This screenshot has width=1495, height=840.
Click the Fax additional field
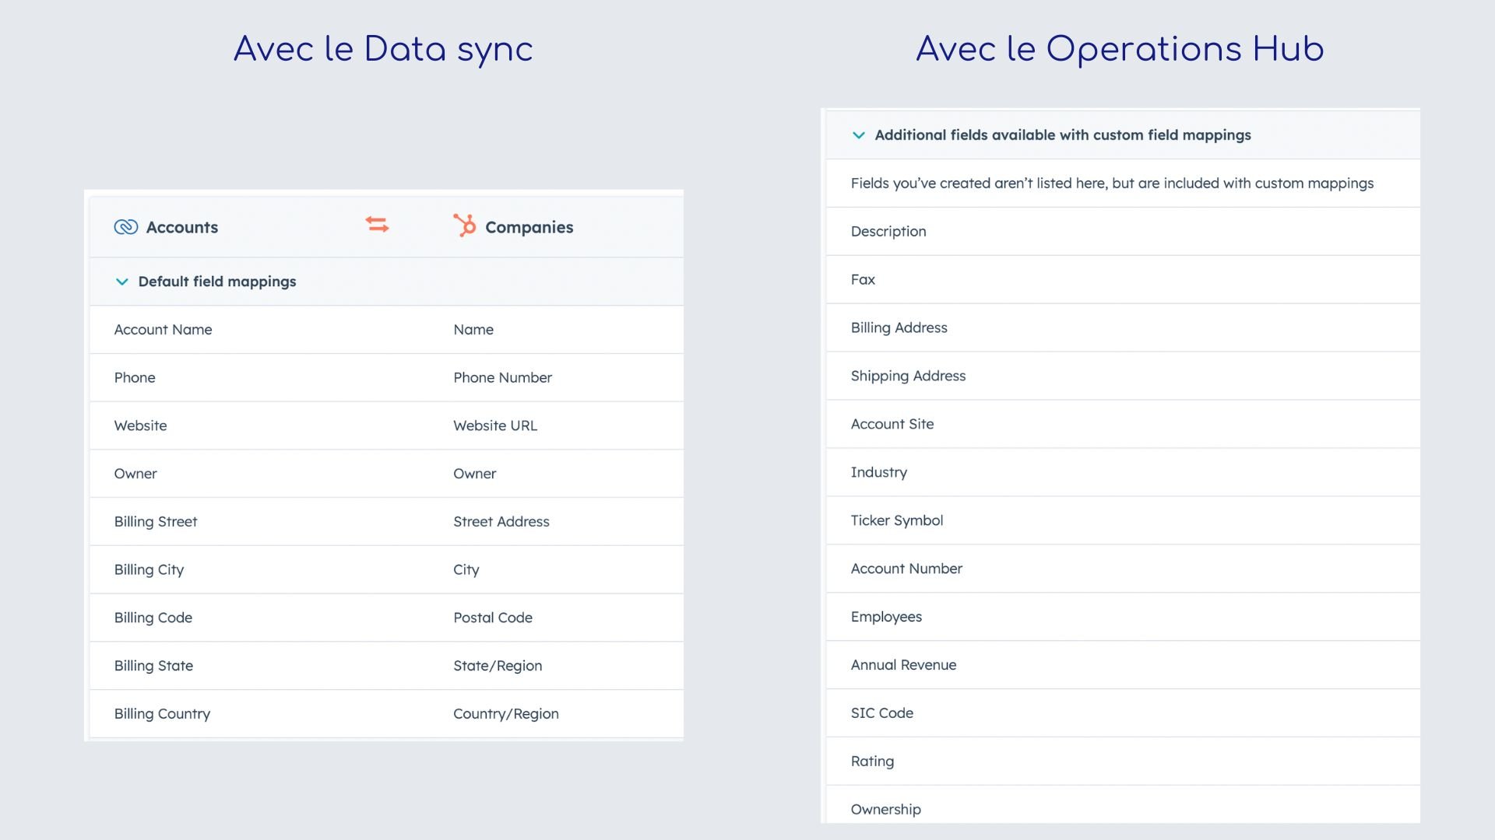click(x=863, y=280)
